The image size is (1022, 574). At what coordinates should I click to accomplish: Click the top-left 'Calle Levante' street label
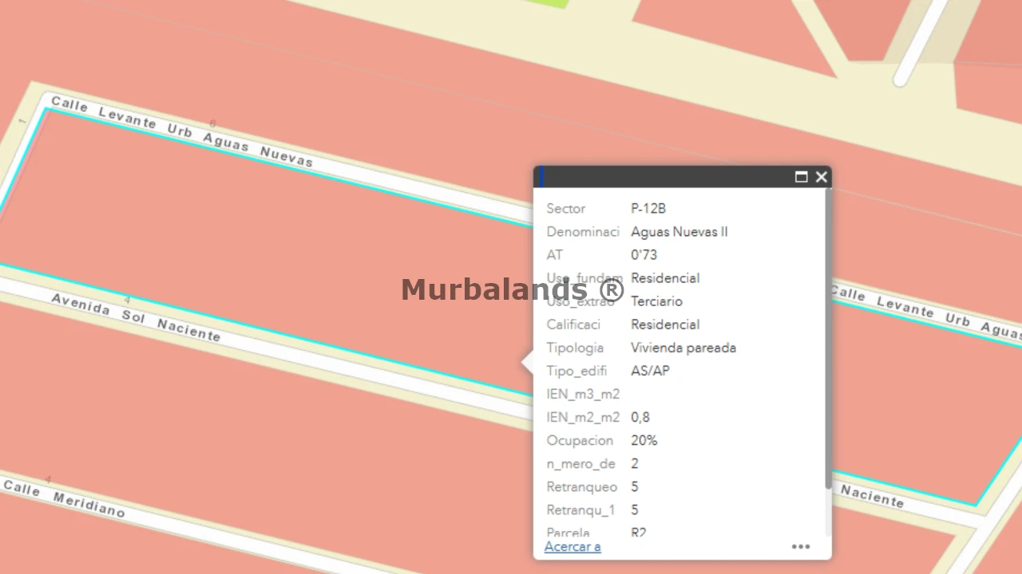pos(181,132)
